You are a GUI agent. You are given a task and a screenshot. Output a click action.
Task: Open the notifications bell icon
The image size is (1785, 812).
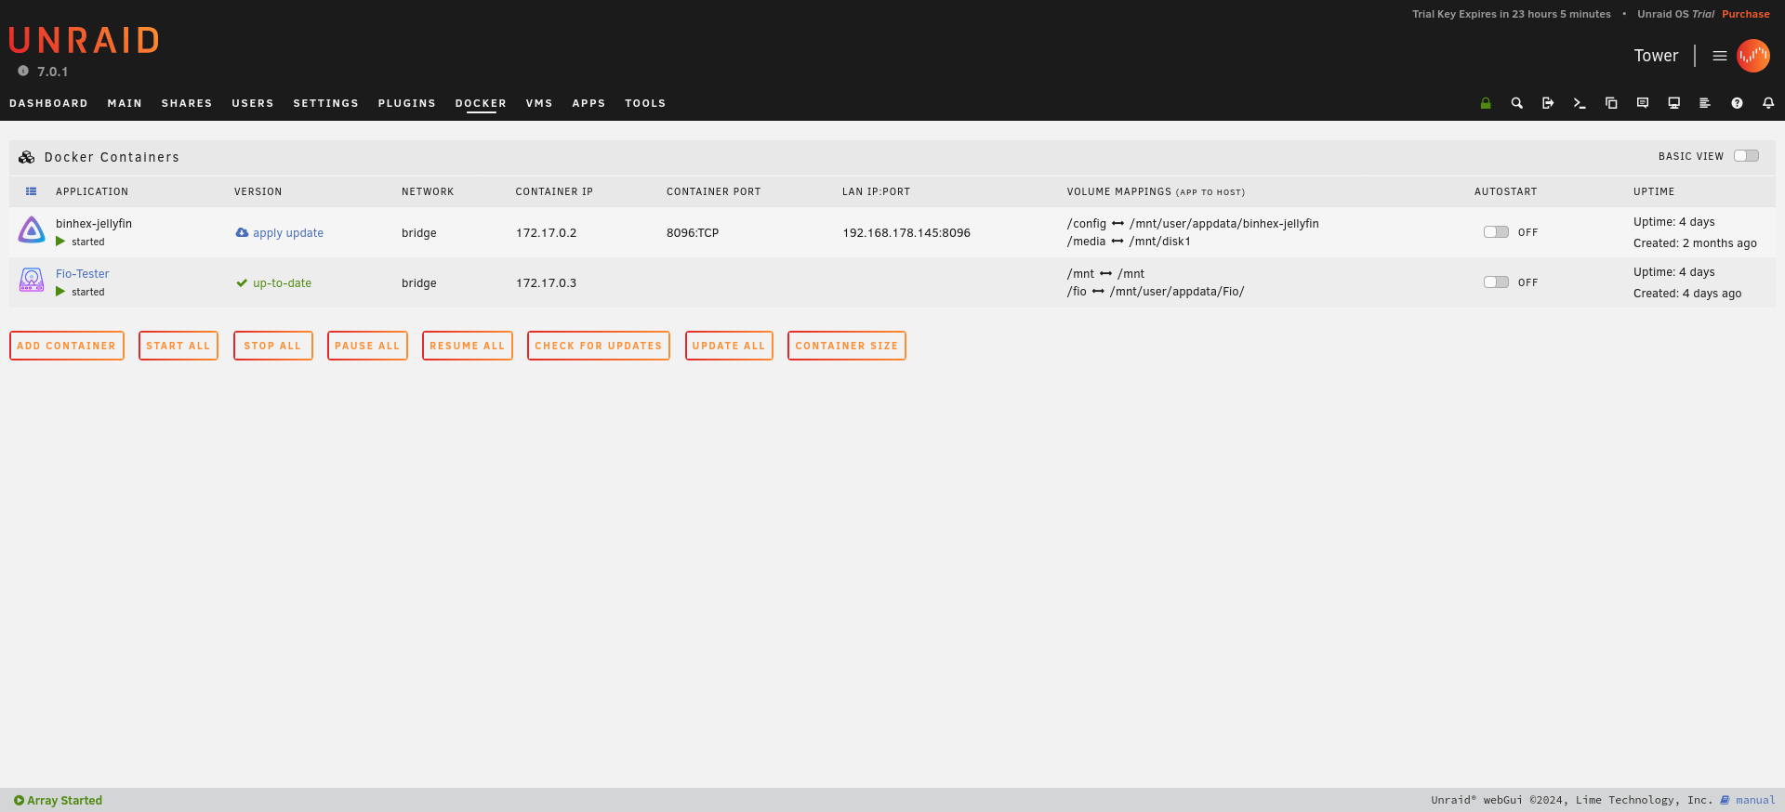1768,103
